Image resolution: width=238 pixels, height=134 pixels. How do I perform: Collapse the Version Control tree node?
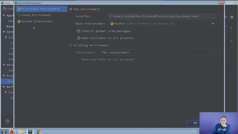tap(4, 65)
